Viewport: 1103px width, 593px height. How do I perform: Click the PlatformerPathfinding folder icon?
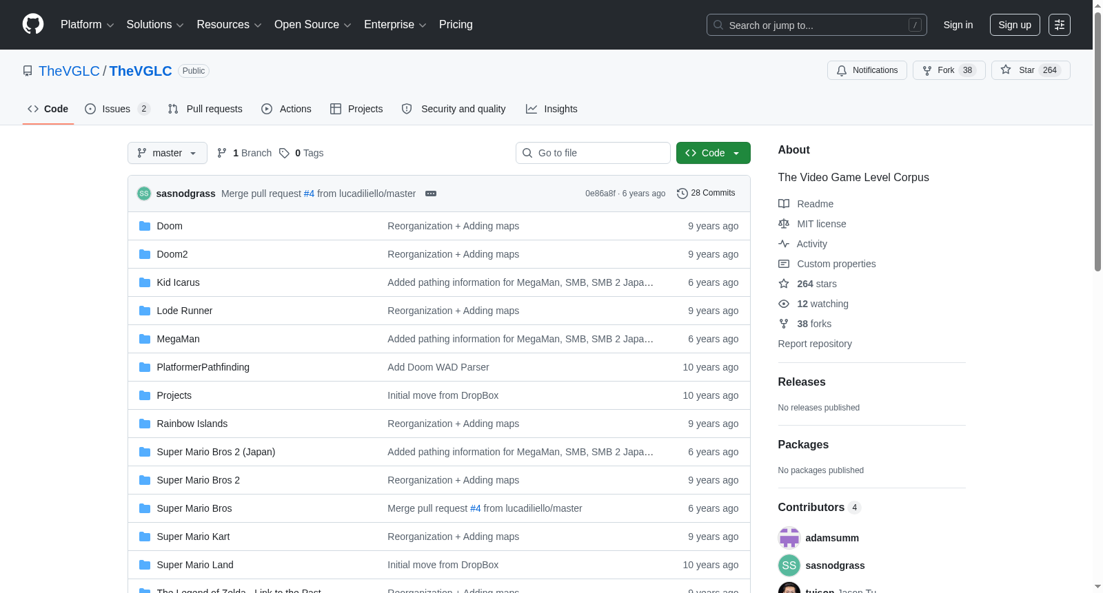click(145, 367)
